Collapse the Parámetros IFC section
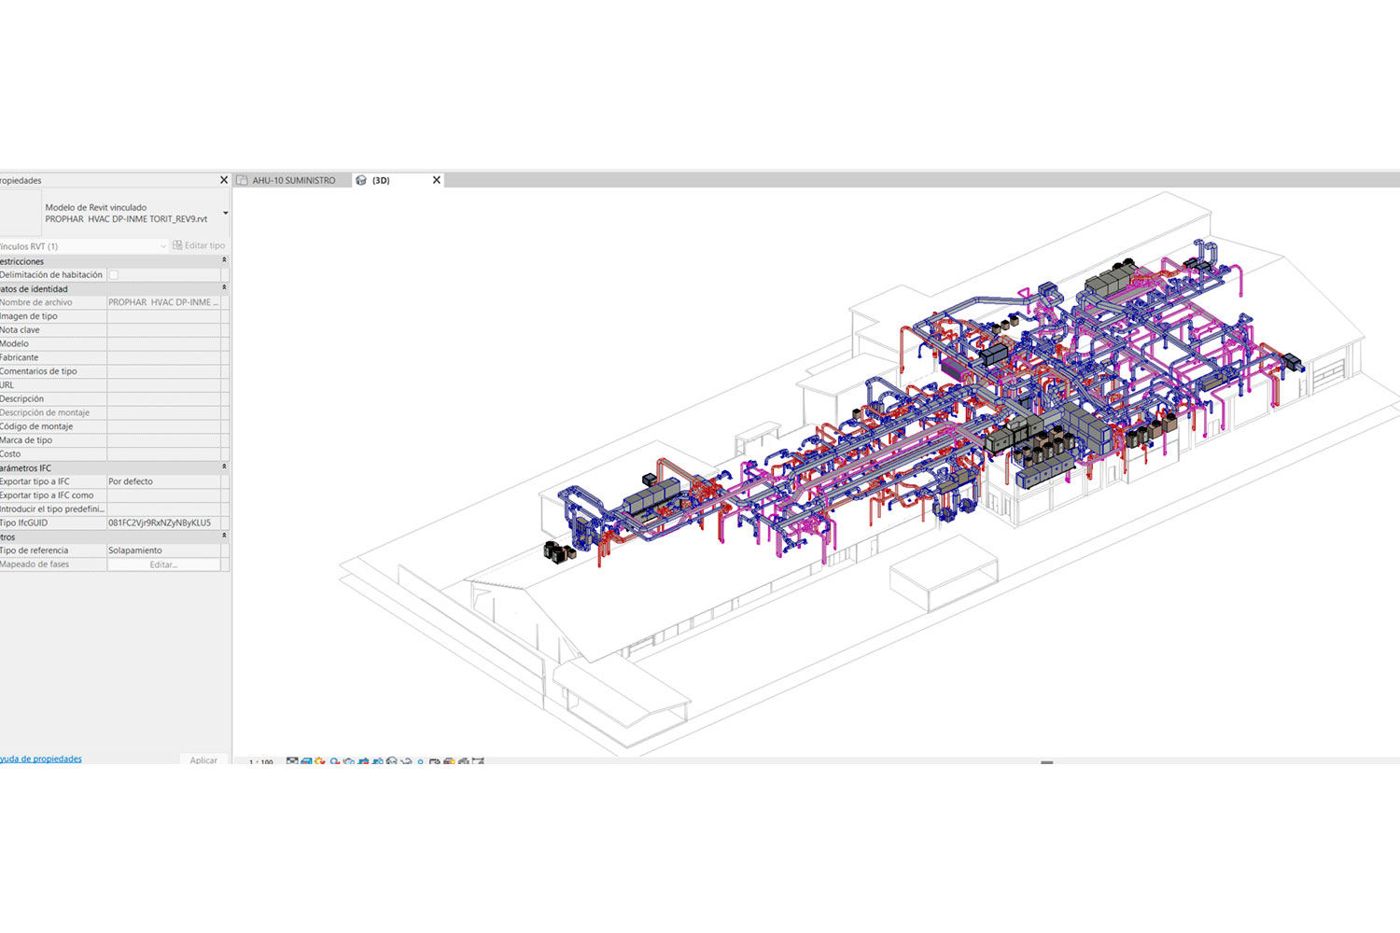The width and height of the screenshot is (1400, 933). [224, 467]
